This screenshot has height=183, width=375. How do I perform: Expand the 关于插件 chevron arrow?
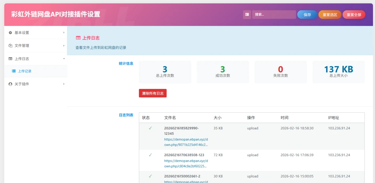click(64, 84)
